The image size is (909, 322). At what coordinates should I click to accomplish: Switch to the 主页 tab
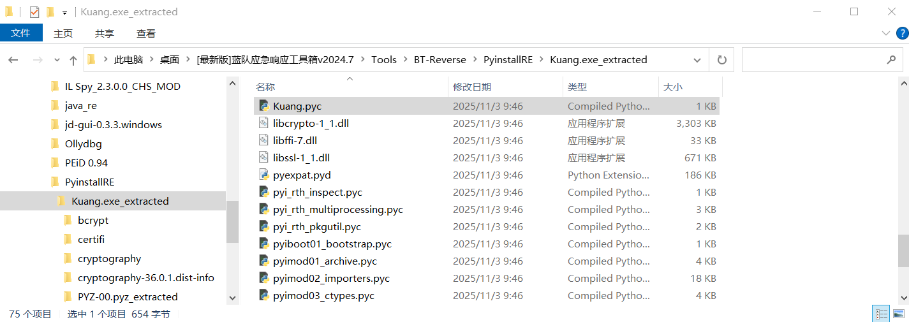pyautogui.click(x=63, y=33)
